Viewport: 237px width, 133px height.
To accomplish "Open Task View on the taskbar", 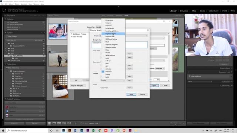I will [x=57, y=130].
